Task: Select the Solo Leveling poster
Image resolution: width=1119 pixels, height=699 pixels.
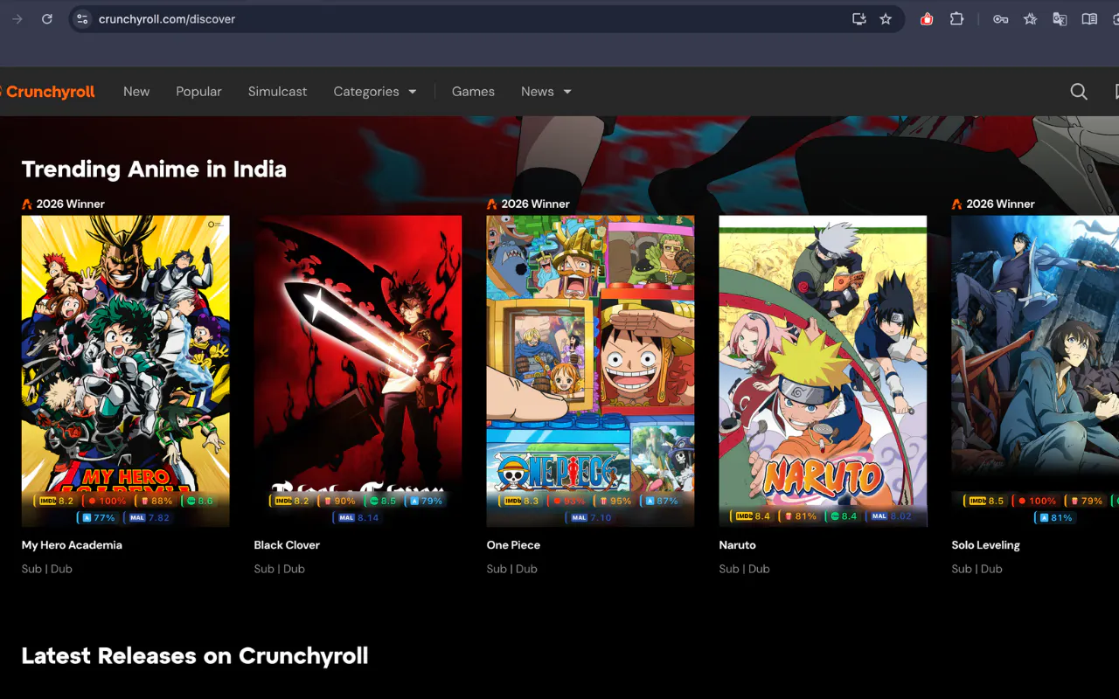Action: 1035,371
